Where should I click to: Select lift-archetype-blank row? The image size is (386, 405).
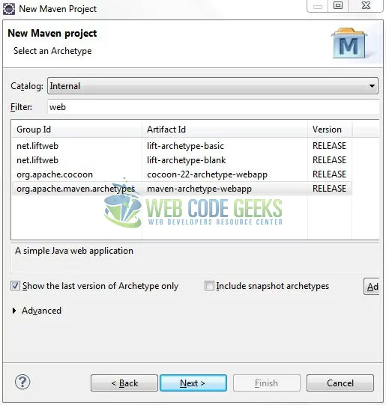point(182,160)
